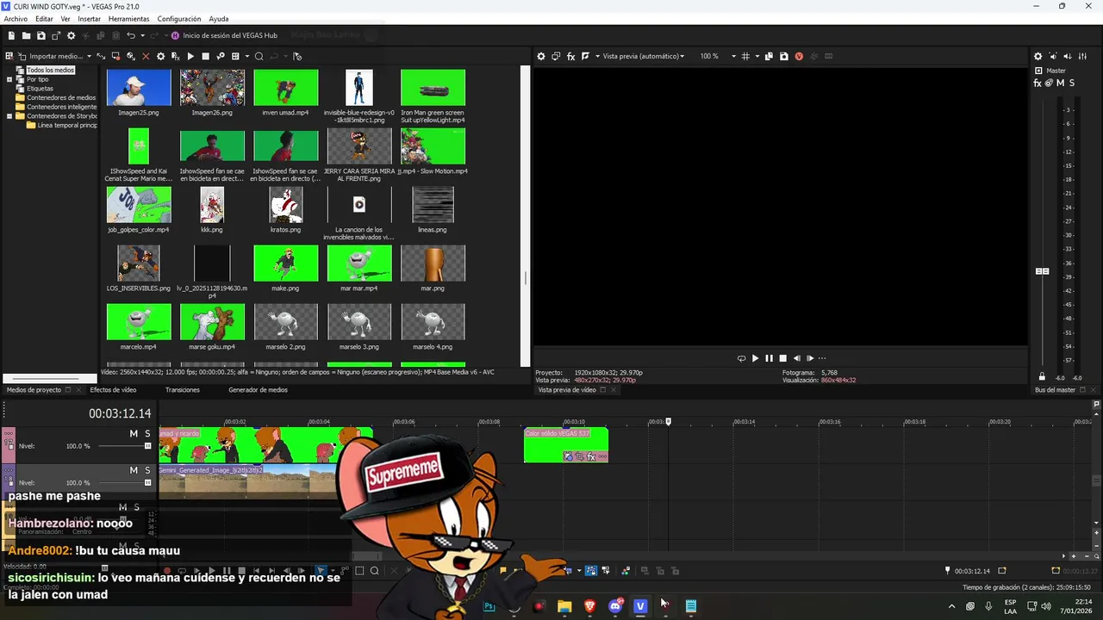Click the external monitor preview icon

(556, 56)
